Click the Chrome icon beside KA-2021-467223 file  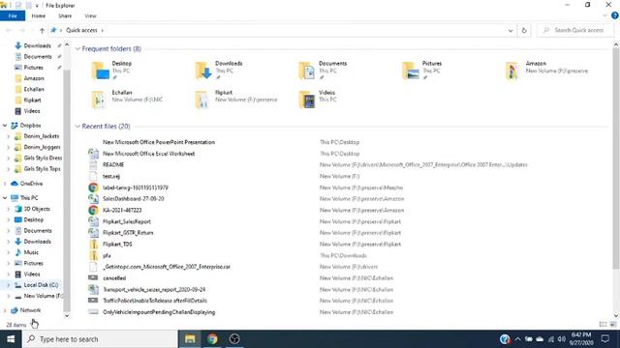click(93, 211)
